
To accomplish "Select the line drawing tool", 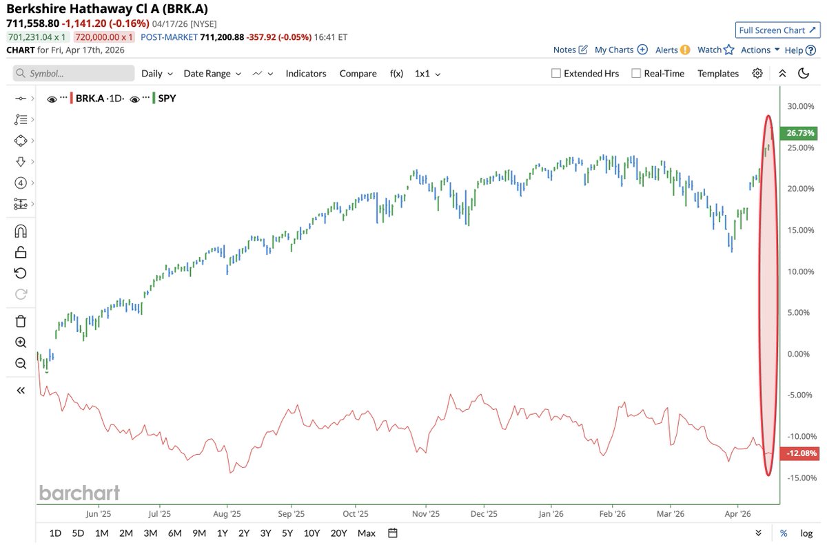I will [x=21, y=98].
